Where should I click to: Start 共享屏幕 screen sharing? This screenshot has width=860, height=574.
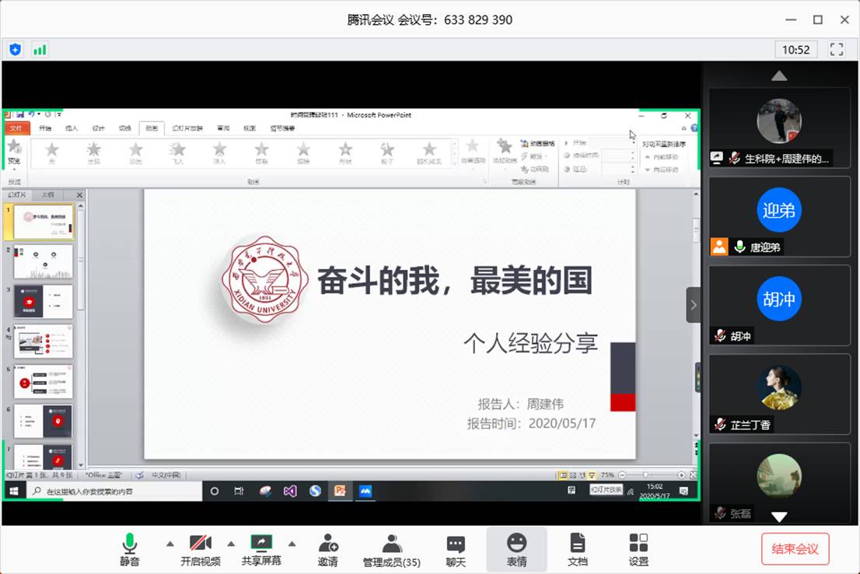261,549
